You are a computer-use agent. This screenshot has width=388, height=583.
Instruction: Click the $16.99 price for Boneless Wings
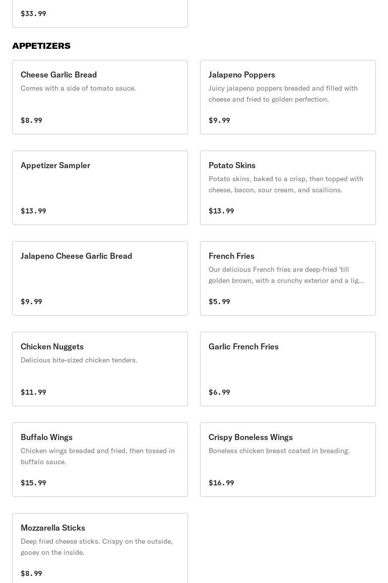(221, 483)
